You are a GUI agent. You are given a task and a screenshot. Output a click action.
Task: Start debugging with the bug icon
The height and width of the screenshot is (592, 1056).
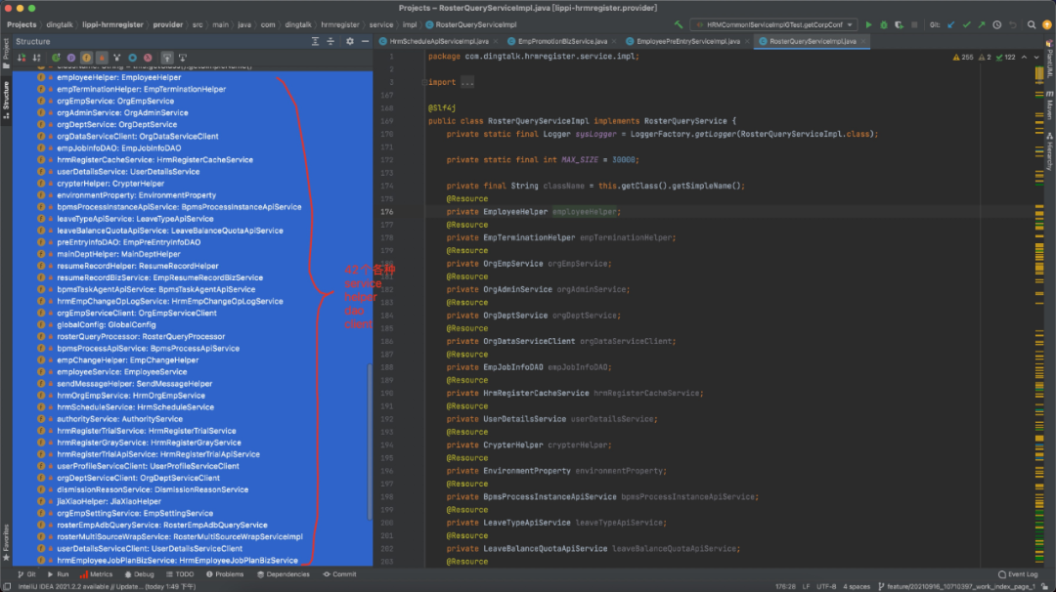(884, 24)
